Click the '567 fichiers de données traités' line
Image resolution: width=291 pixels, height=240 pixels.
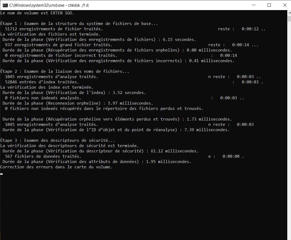click(x=43, y=156)
